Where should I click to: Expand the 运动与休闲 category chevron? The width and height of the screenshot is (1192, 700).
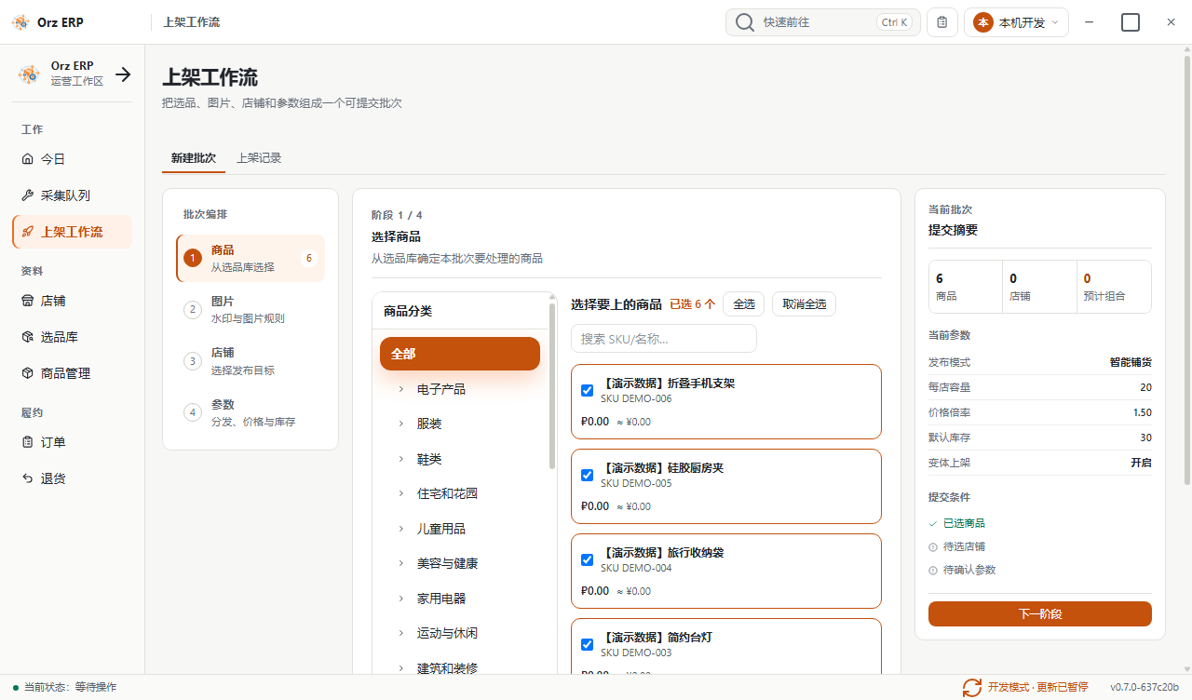click(401, 633)
